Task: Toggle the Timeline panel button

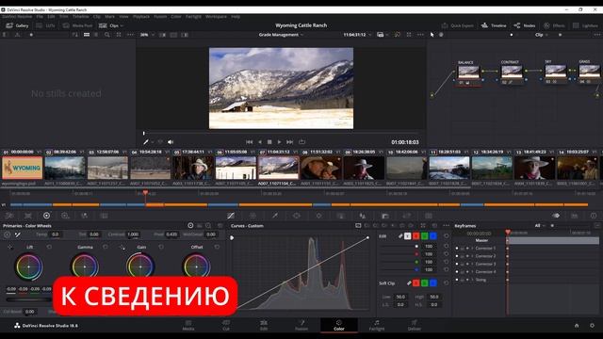Action: pos(494,25)
